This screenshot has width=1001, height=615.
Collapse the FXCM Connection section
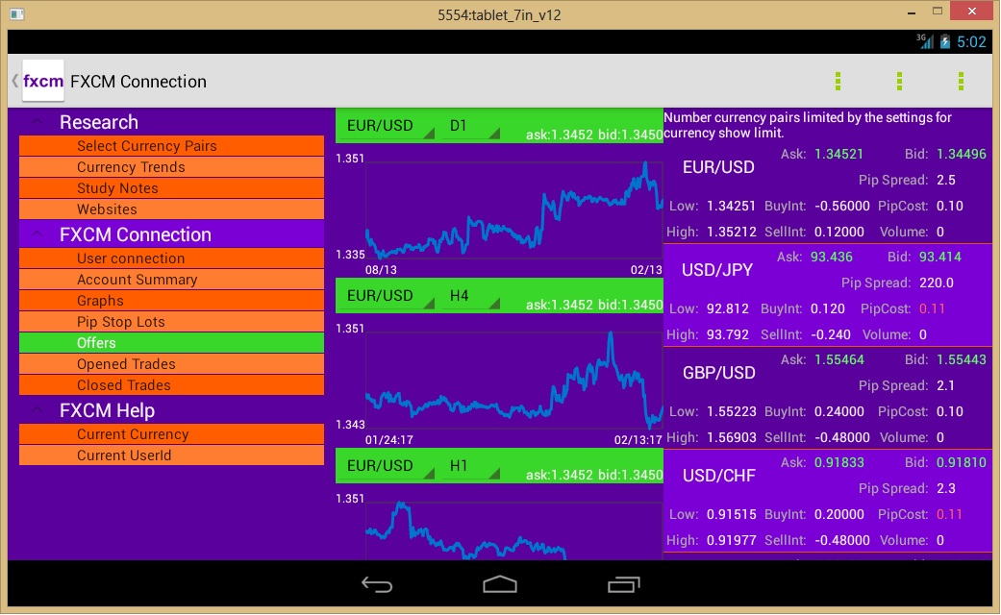[38, 234]
